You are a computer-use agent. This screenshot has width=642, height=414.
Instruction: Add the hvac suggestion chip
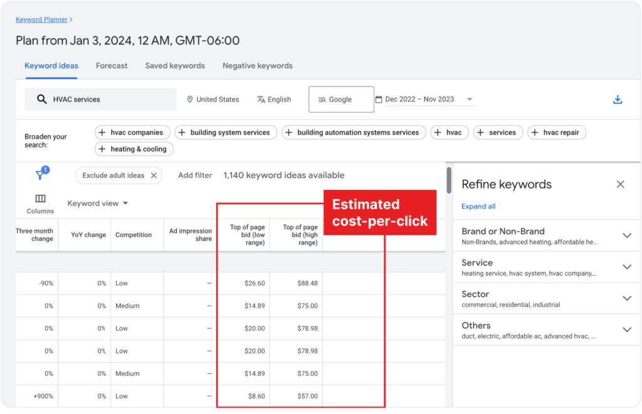coord(449,133)
